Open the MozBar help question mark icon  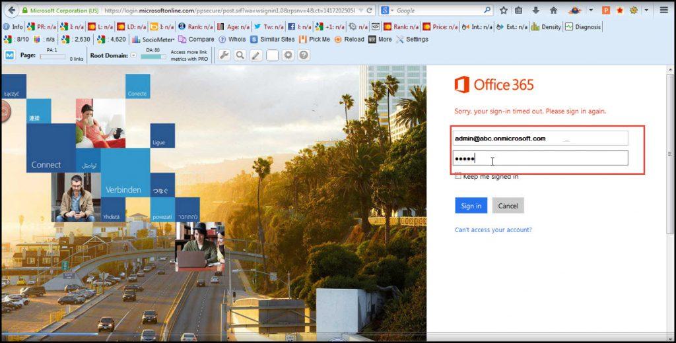(304, 55)
